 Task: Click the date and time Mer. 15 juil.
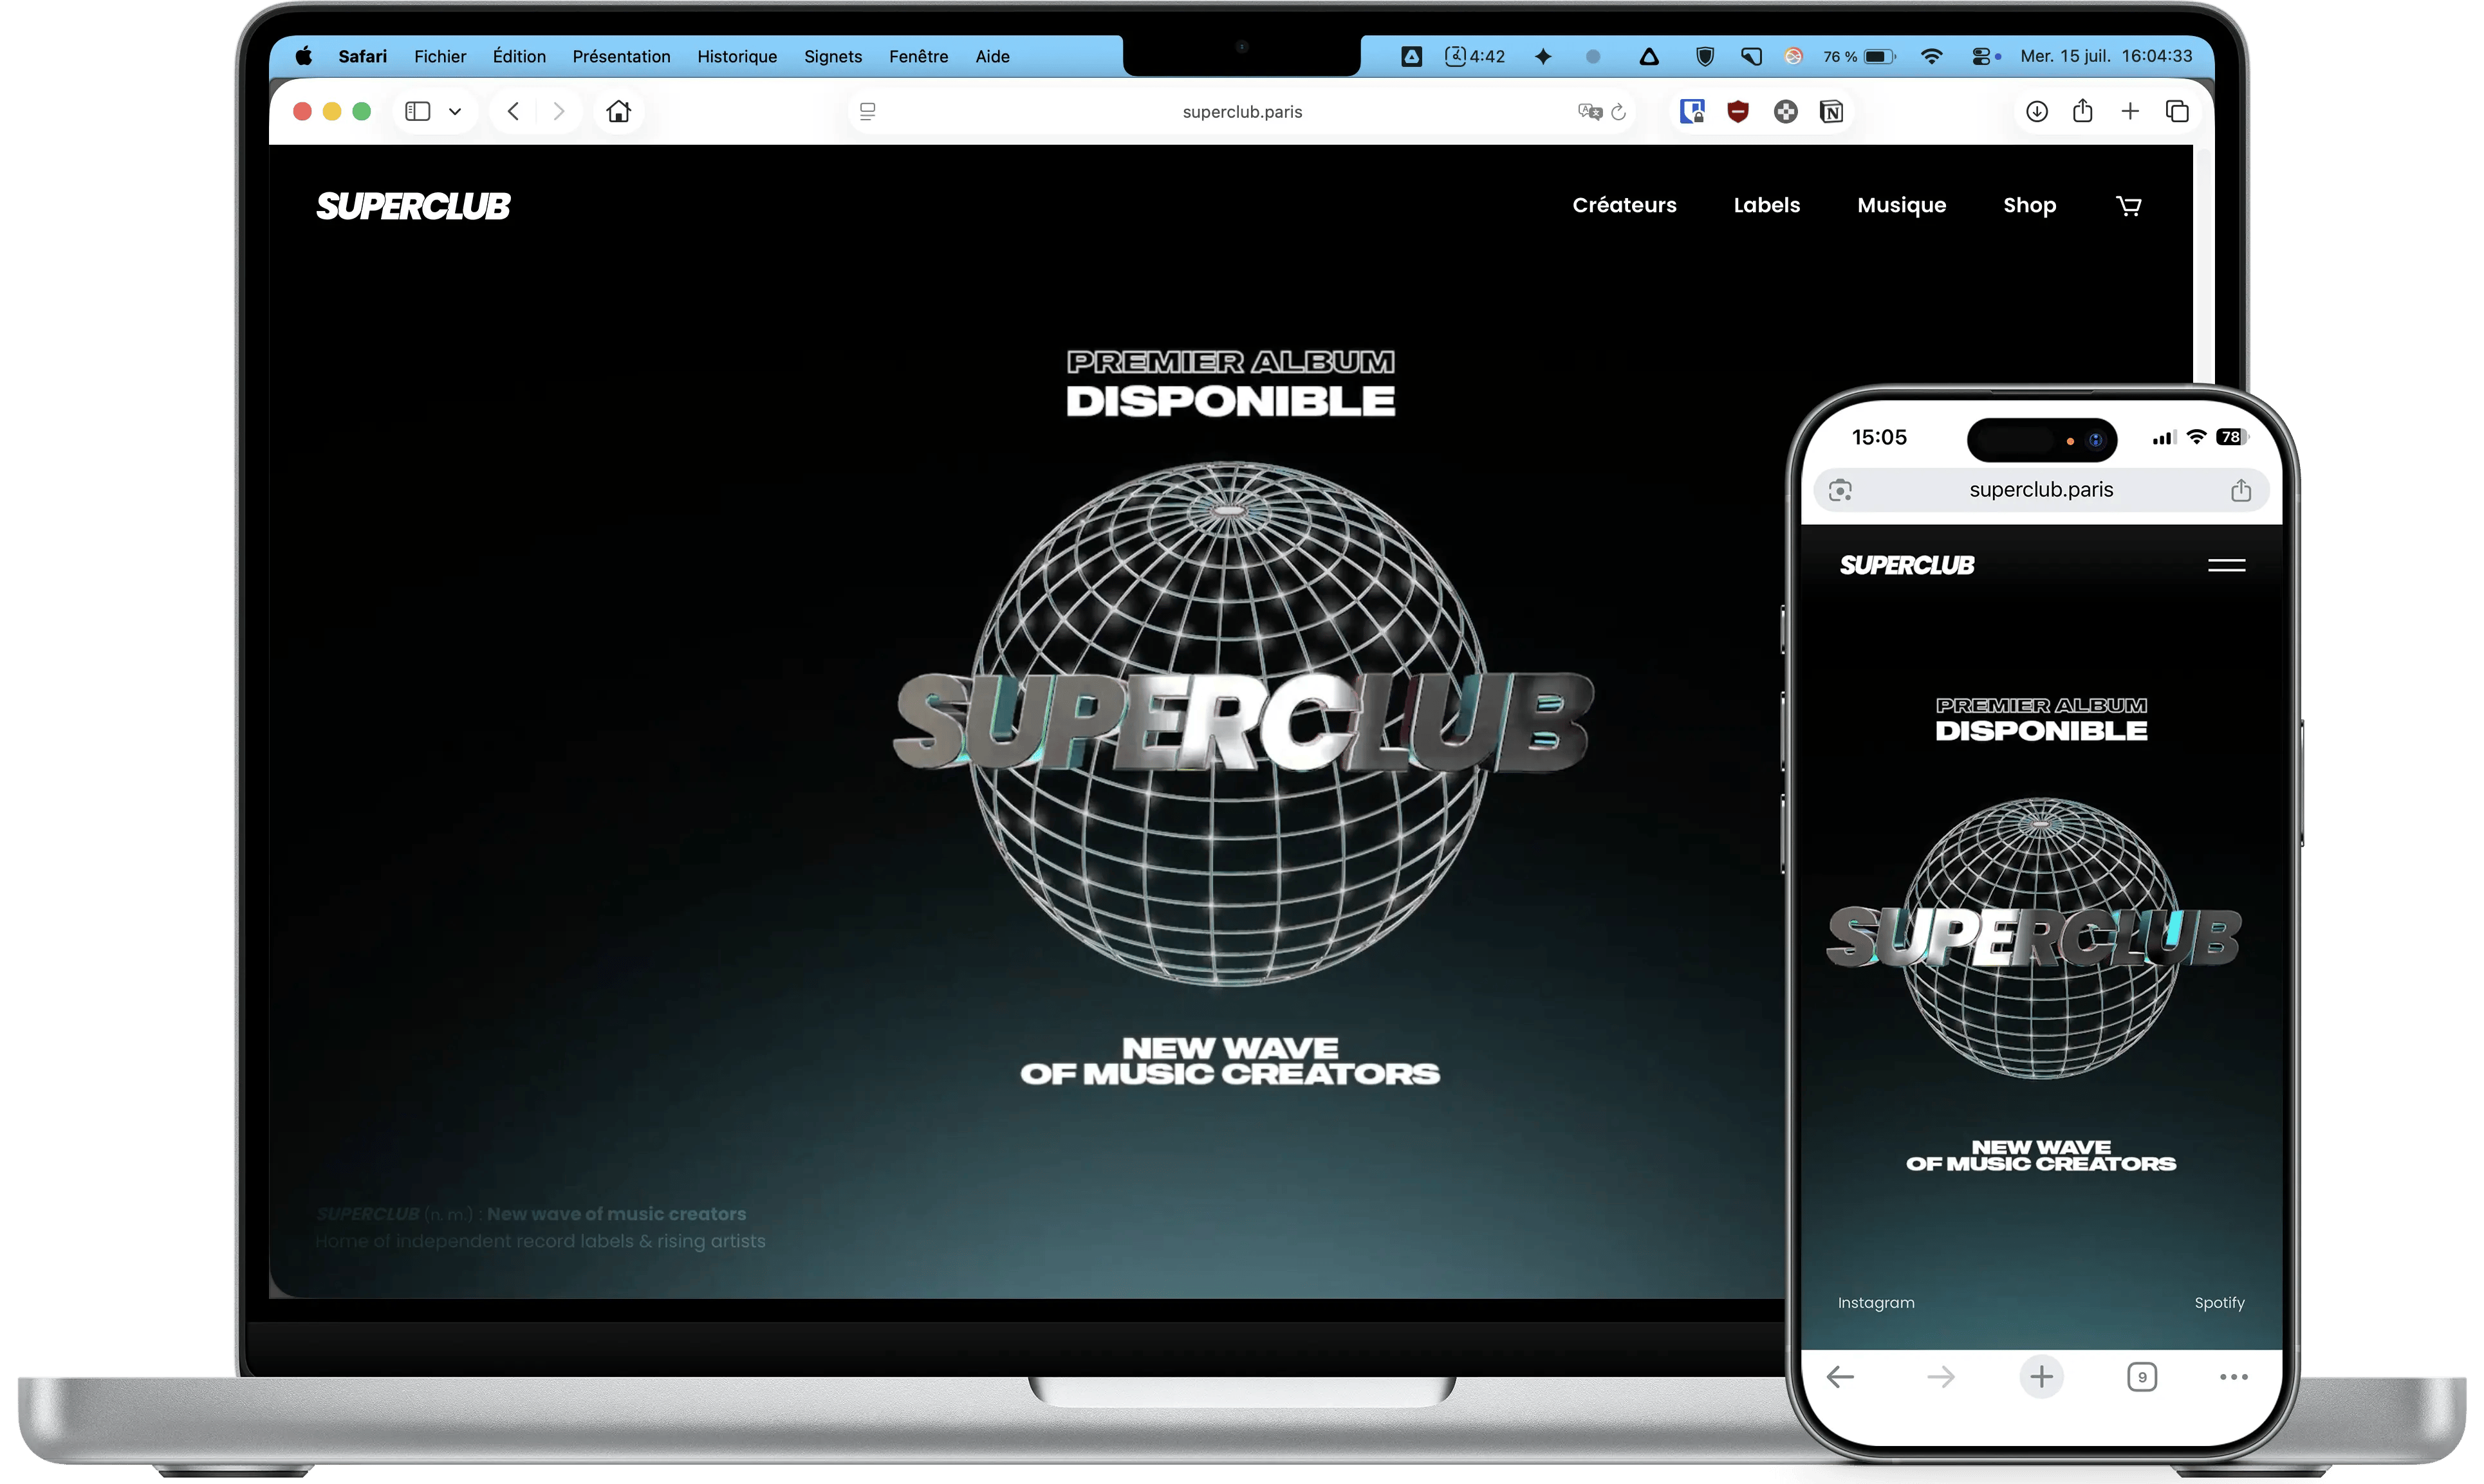pos(2106,56)
